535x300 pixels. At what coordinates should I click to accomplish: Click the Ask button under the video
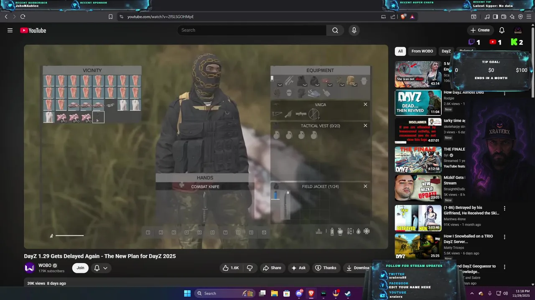(x=298, y=268)
